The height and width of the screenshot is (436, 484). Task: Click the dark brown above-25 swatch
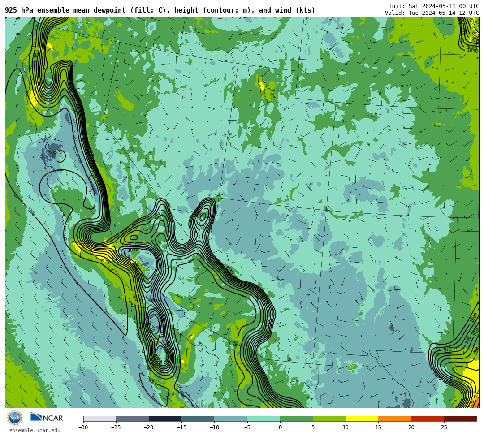[x=460, y=419]
